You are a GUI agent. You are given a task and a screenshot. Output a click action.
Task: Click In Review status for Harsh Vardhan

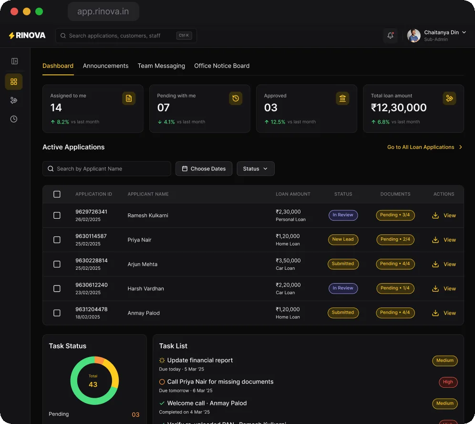coord(343,288)
